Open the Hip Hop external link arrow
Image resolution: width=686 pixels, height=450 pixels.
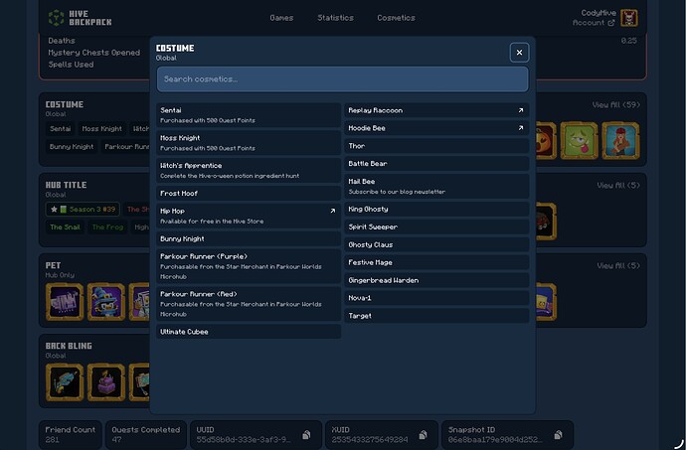tap(332, 211)
